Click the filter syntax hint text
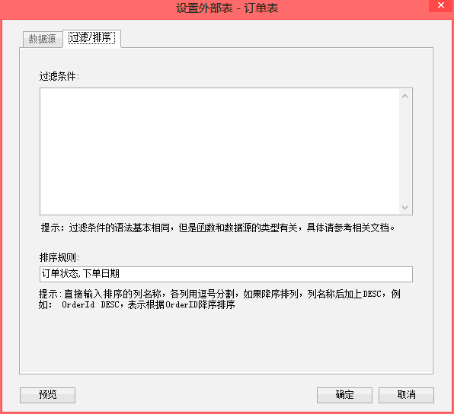Viewport: 454px width, 414px height. [218, 228]
